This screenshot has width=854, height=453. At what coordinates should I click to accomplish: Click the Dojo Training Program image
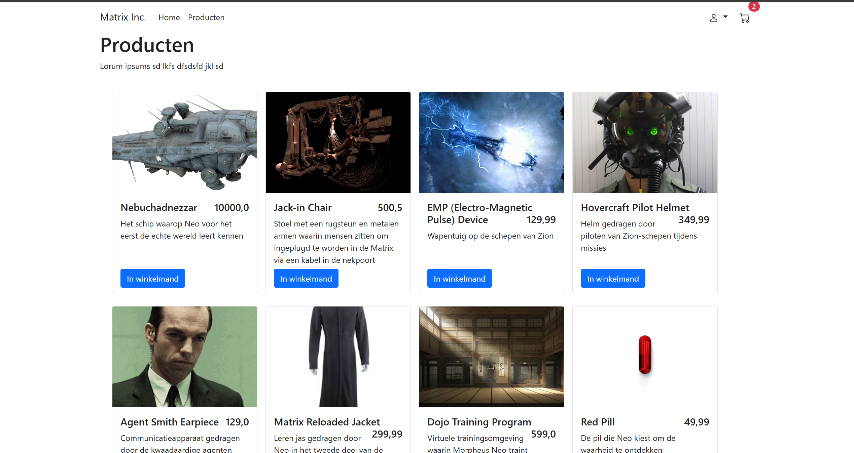492,357
